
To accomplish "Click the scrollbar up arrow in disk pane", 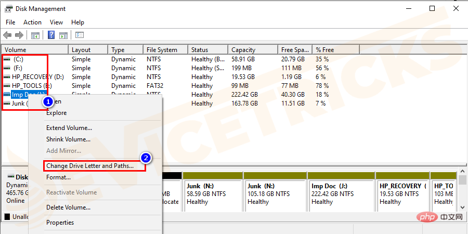I will tap(462, 171).
